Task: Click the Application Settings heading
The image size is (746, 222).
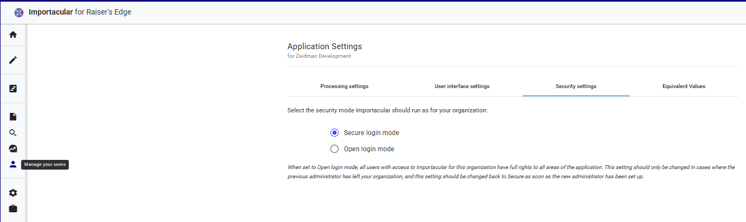Action: pyautogui.click(x=324, y=46)
